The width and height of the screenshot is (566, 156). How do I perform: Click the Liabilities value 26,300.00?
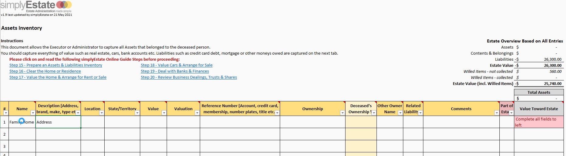pyautogui.click(x=553, y=59)
